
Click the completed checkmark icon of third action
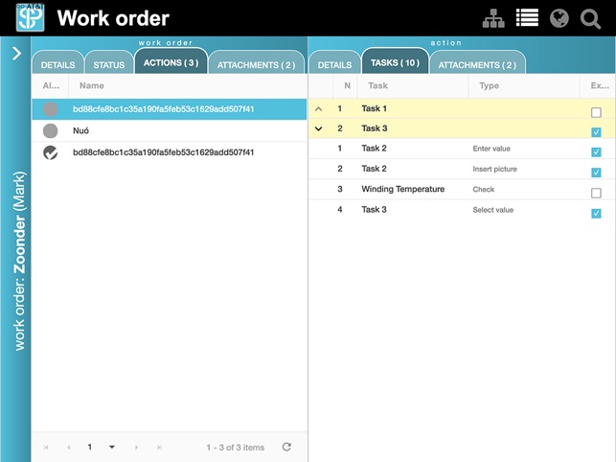click(x=50, y=152)
